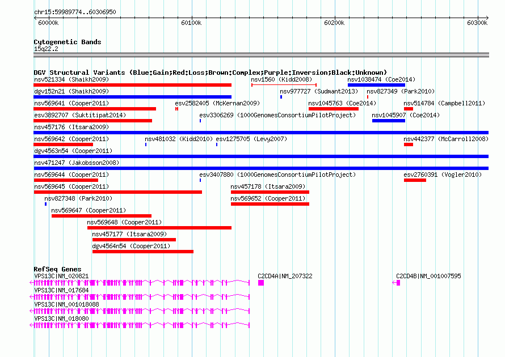
Task: Click the chr15:59989774..60306950 coordinate label
Action: pyautogui.click(x=75, y=12)
